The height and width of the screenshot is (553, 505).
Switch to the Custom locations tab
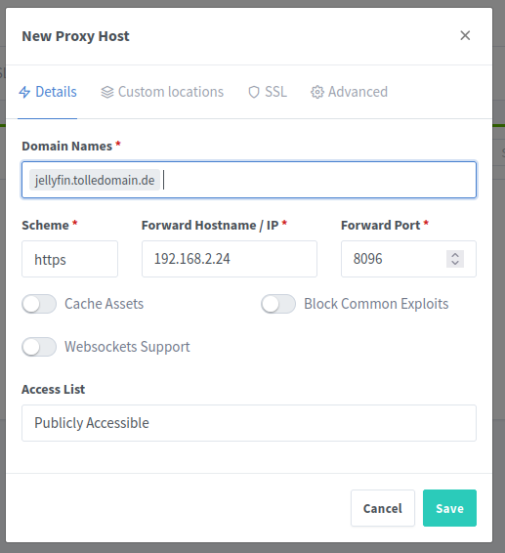[x=162, y=92]
